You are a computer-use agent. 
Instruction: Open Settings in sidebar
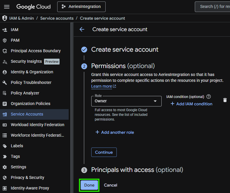pyautogui.click(x=34, y=167)
